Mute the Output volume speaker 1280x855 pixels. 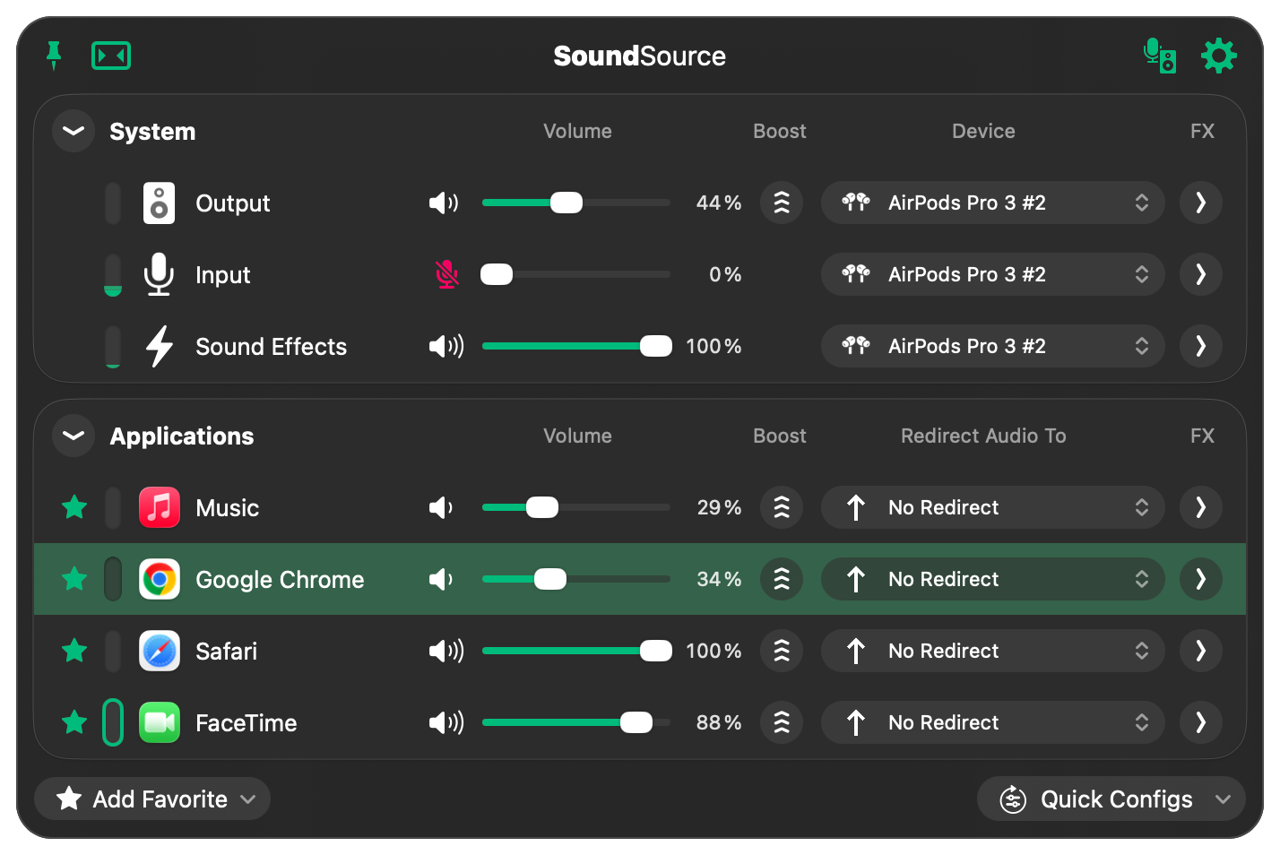pyautogui.click(x=444, y=203)
